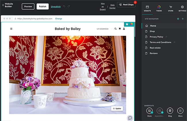Click the lock icon beside the site URL

coord(15,19)
